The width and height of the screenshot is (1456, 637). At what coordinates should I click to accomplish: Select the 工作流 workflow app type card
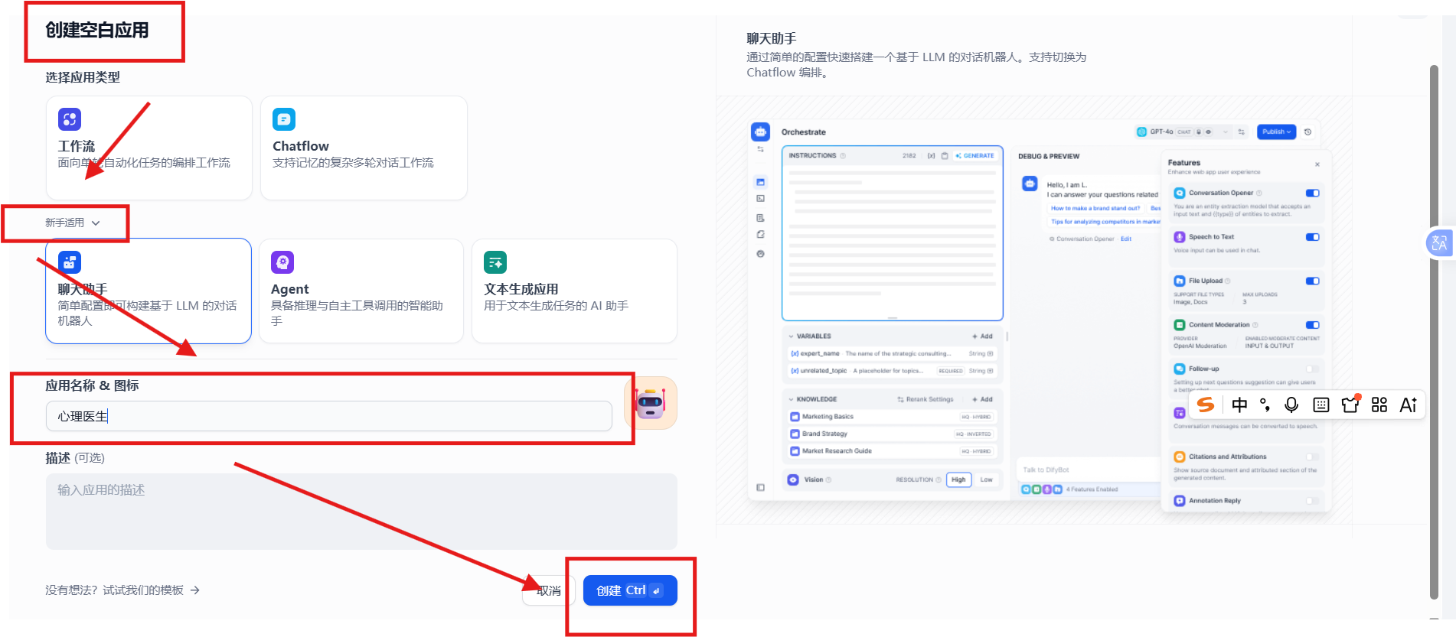click(x=149, y=148)
